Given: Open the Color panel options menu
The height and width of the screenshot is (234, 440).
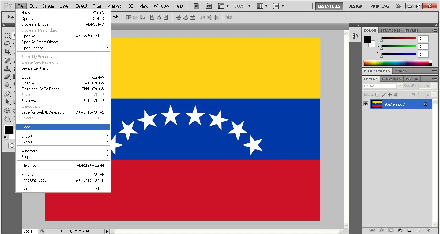Looking at the screenshot, I should (434, 30).
